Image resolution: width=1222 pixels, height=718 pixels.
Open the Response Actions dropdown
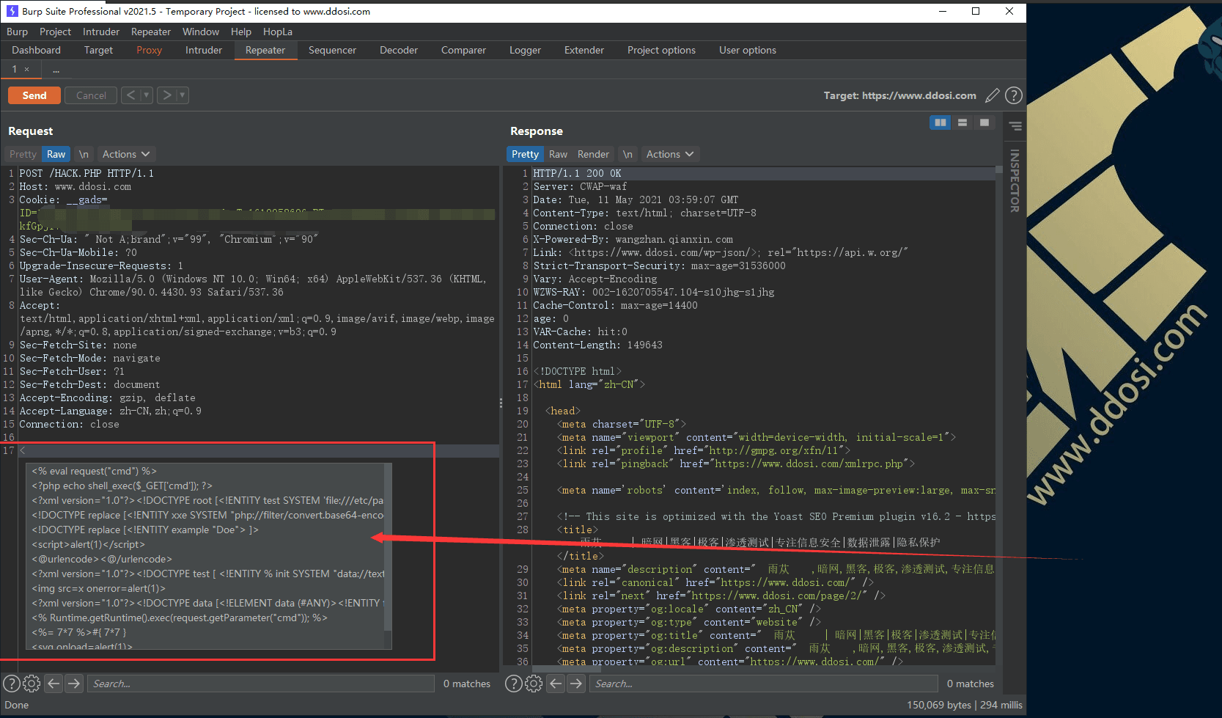pos(670,154)
